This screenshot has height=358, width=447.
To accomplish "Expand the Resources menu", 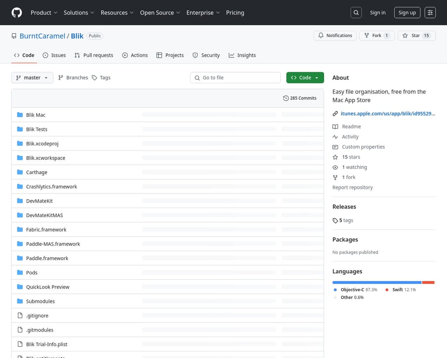I will point(117,12).
